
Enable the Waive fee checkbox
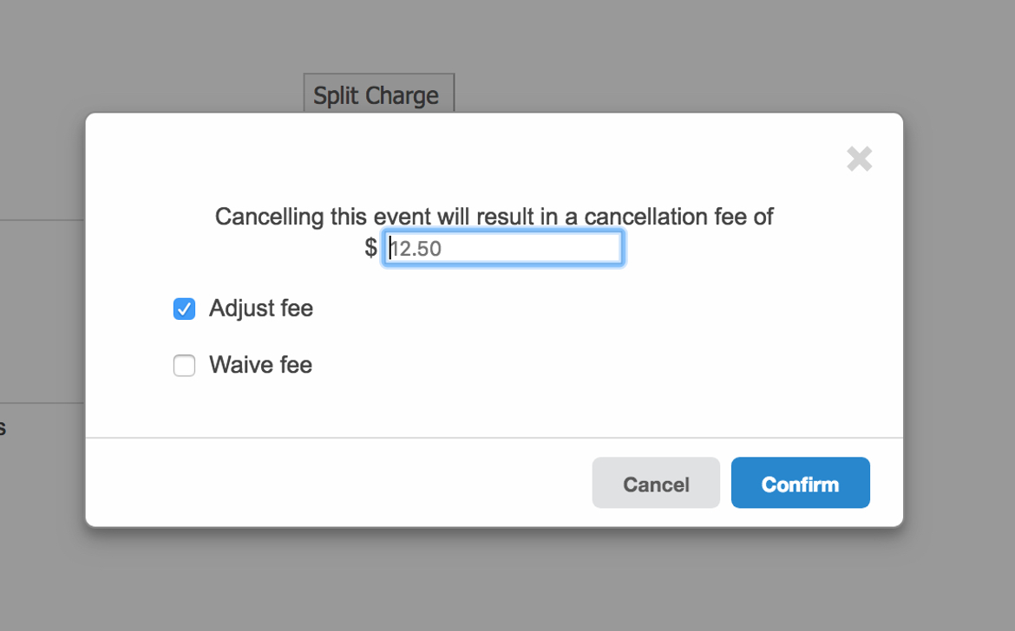point(184,366)
